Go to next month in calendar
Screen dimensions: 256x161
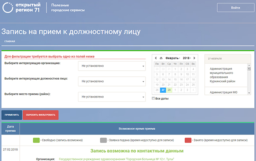tap(194, 58)
